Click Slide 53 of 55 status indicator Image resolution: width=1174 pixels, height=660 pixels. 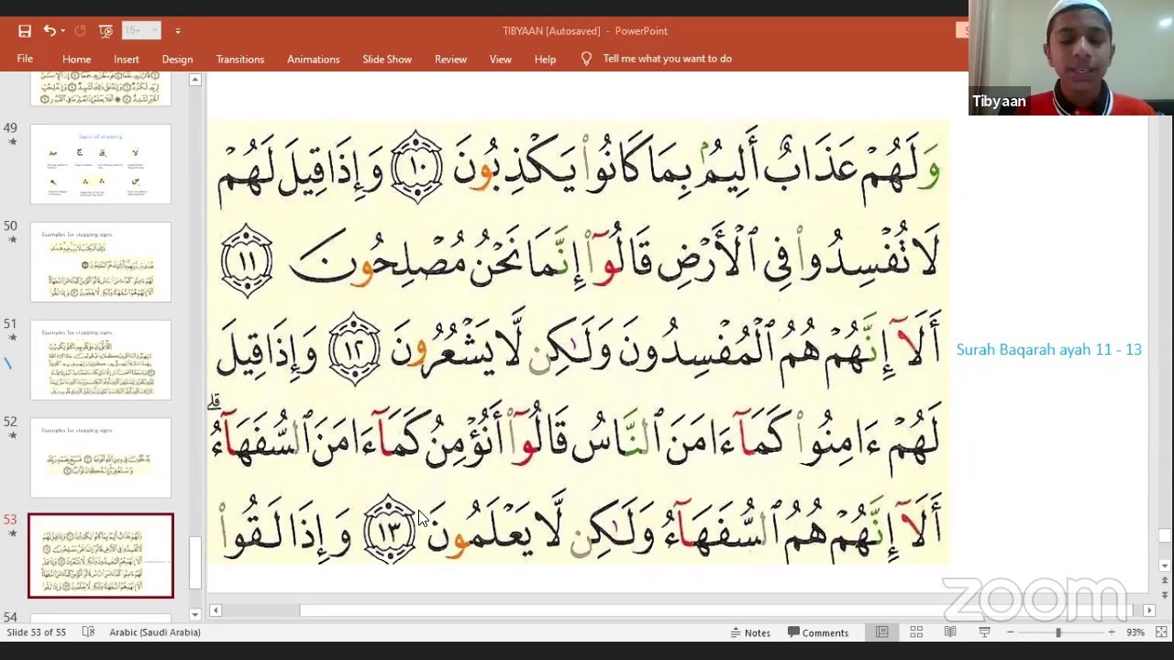click(36, 632)
